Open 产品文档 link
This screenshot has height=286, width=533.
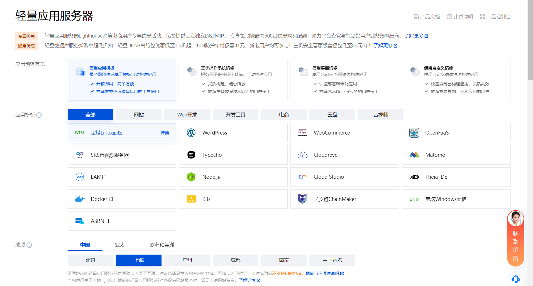pyautogui.click(x=427, y=17)
